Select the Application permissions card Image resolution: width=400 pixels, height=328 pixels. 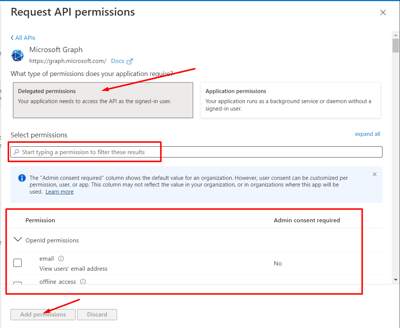click(x=290, y=100)
